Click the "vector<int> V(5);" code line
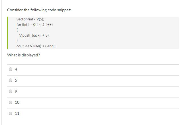Viewport: 185px width, 125px height. 30,19
